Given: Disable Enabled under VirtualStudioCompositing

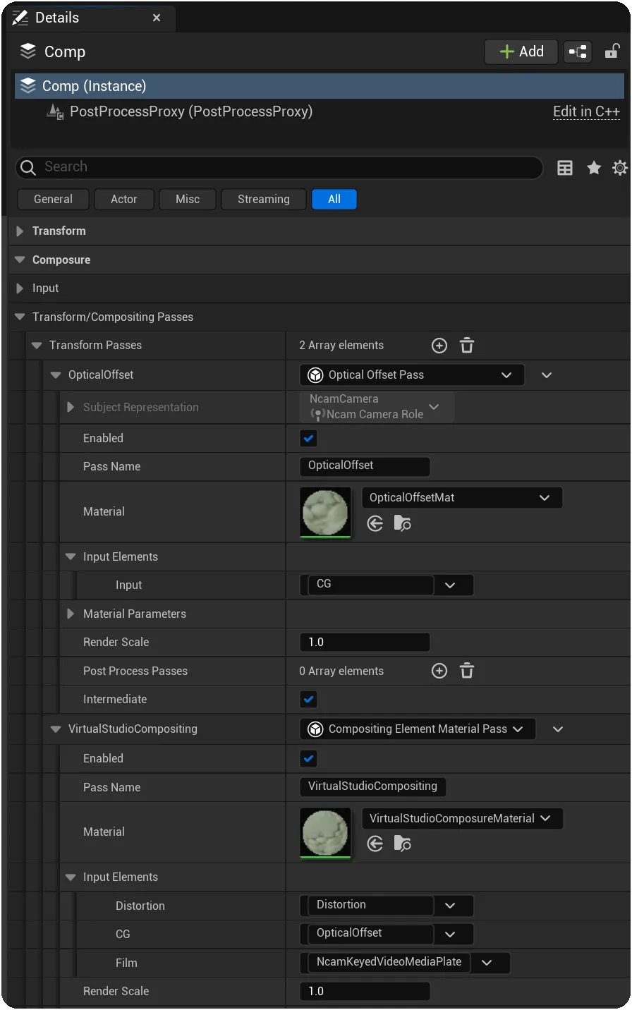Looking at the screenshot, I should 309,759.
